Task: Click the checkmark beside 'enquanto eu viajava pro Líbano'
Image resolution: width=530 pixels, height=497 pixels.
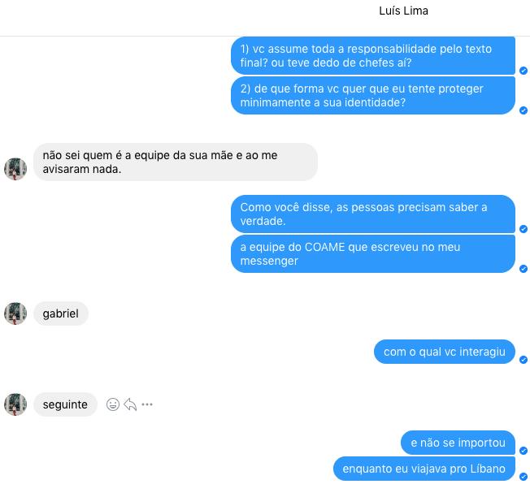Action: point(523,477)
